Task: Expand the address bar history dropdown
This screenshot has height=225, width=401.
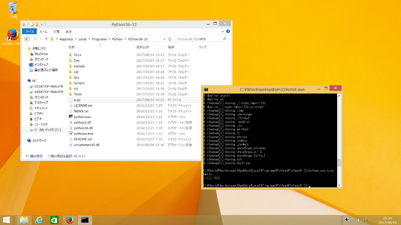Action: click(x=164, y=39)
